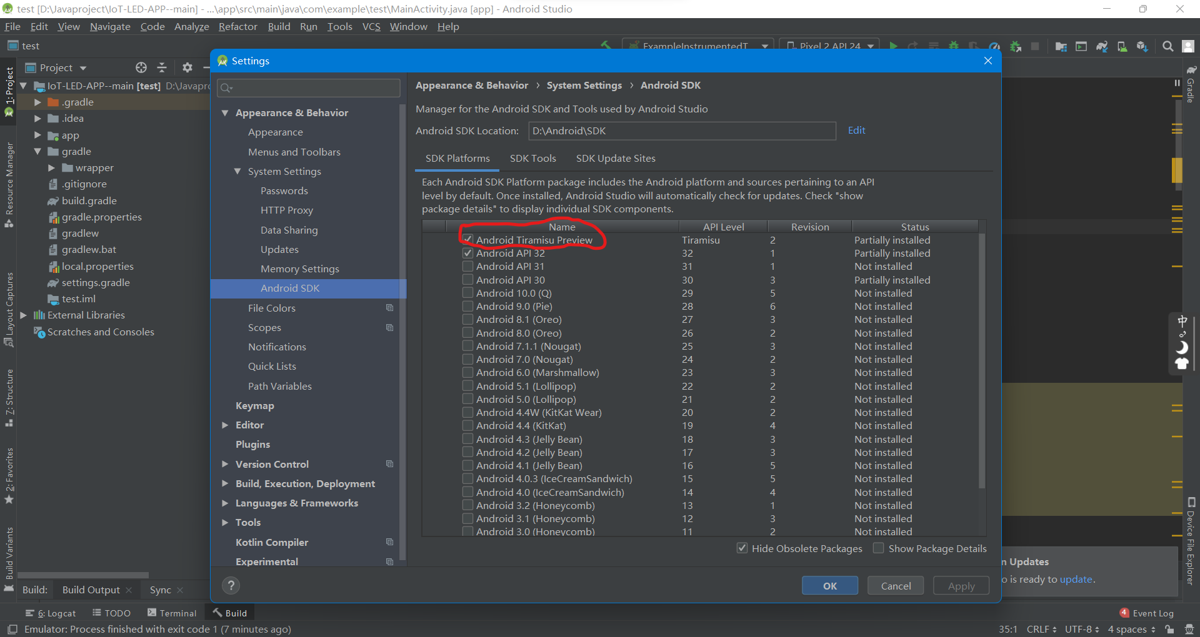This screenshot has height=637, width=1200.
Task: Expand the Editor settings group
Action: (225, 425)
